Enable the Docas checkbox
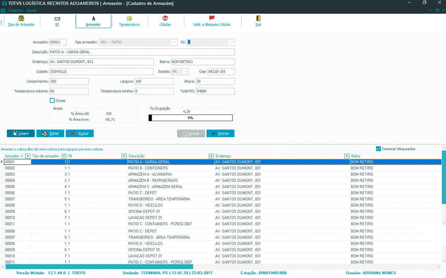This screenshot has width=446, height=278. (x=52, y=100)
